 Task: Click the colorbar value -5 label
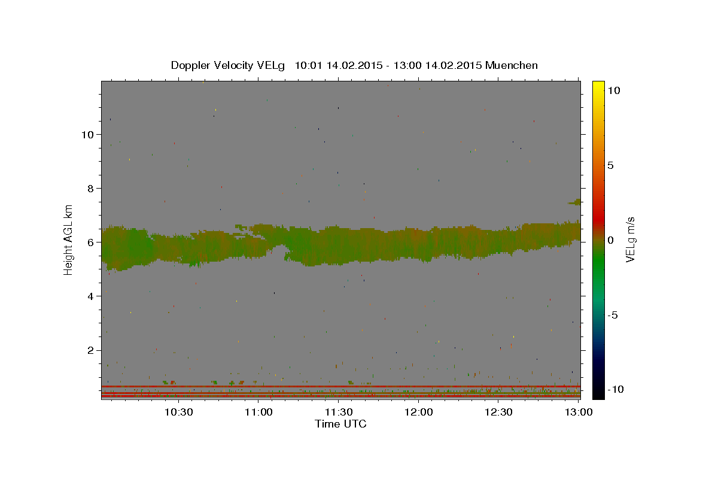613,315
